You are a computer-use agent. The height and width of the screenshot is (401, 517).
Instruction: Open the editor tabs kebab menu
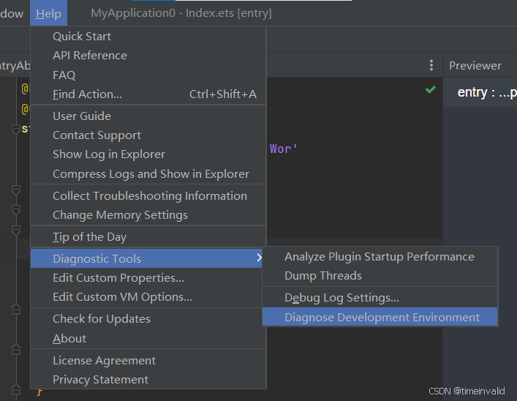pyautogui.click(x=431, y=65)
